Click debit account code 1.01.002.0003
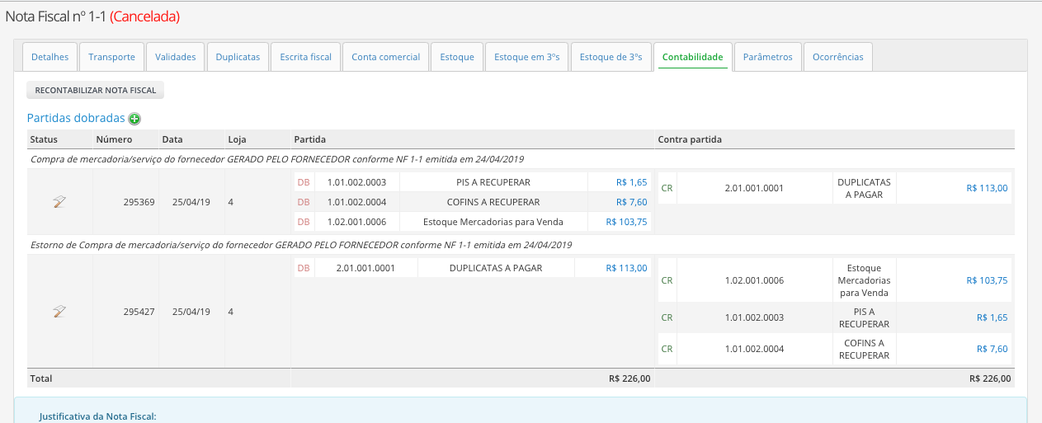This screenshot has width=1042, height=423. click(356, 182)
